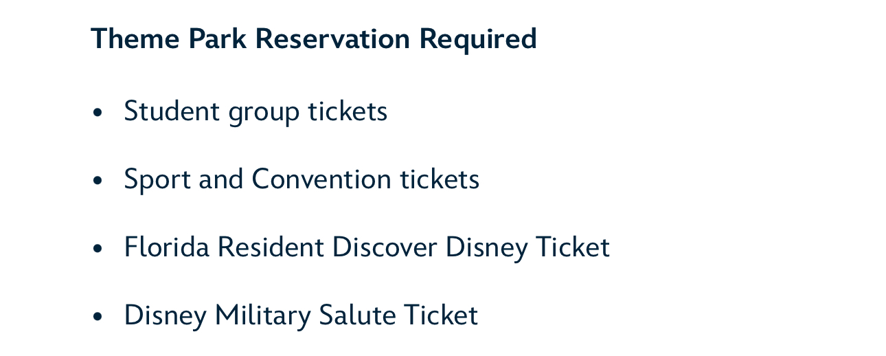Click the word Convention in second bullet
886x356 pixels.
point(321,179)
